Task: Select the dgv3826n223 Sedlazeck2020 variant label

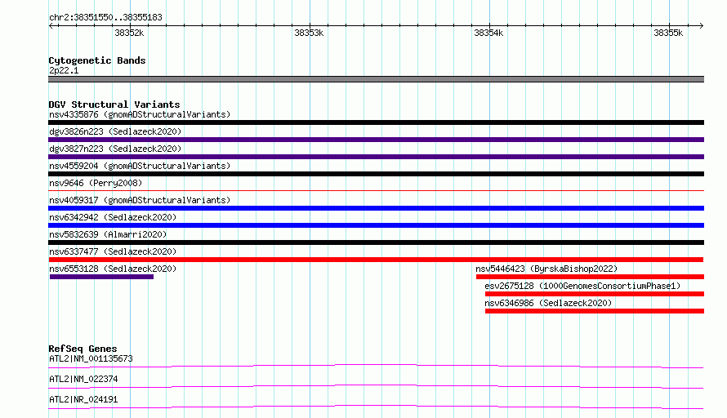Action: (115, 131)
